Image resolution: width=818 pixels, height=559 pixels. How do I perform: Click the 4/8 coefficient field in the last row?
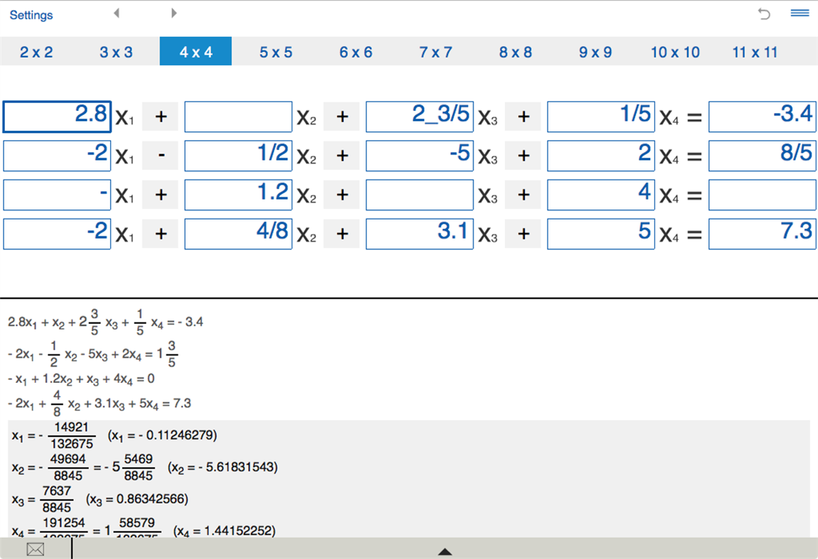pos(238,234)
